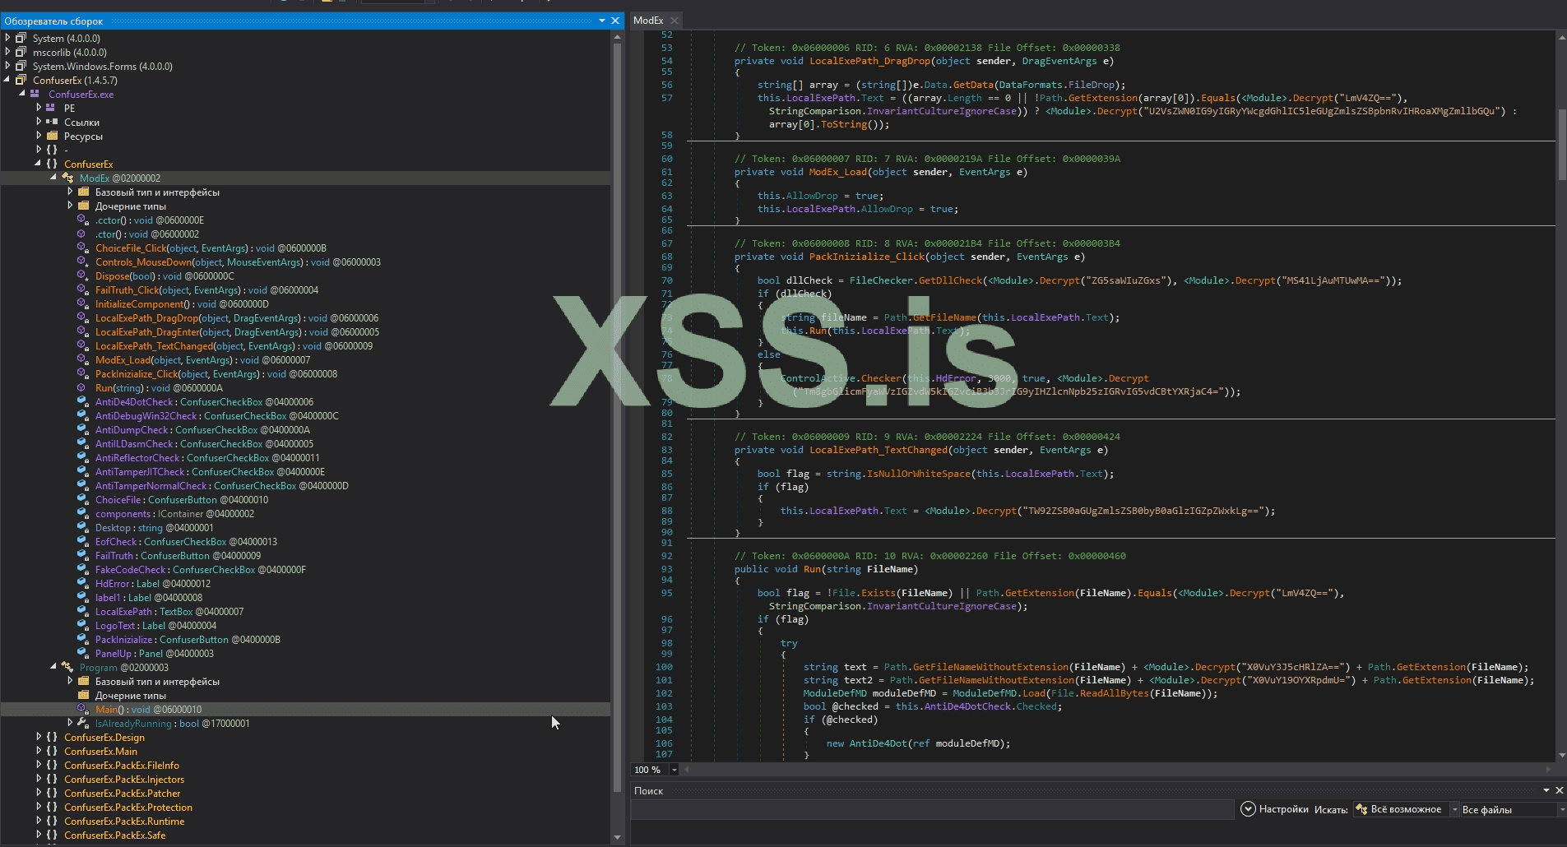Select PackInizialize_Click method in tree
Image resolution: width=1567 pixels, height=847 pixels.
coord(216,373)
